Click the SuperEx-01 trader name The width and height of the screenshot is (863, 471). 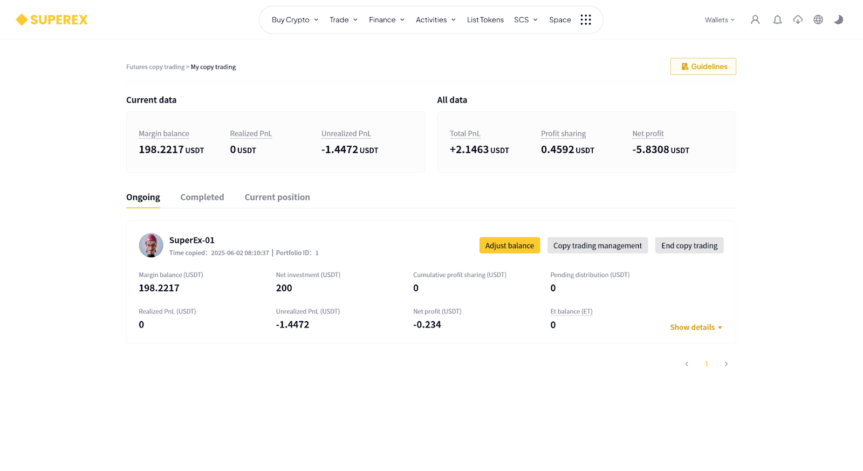click(192, 240)
